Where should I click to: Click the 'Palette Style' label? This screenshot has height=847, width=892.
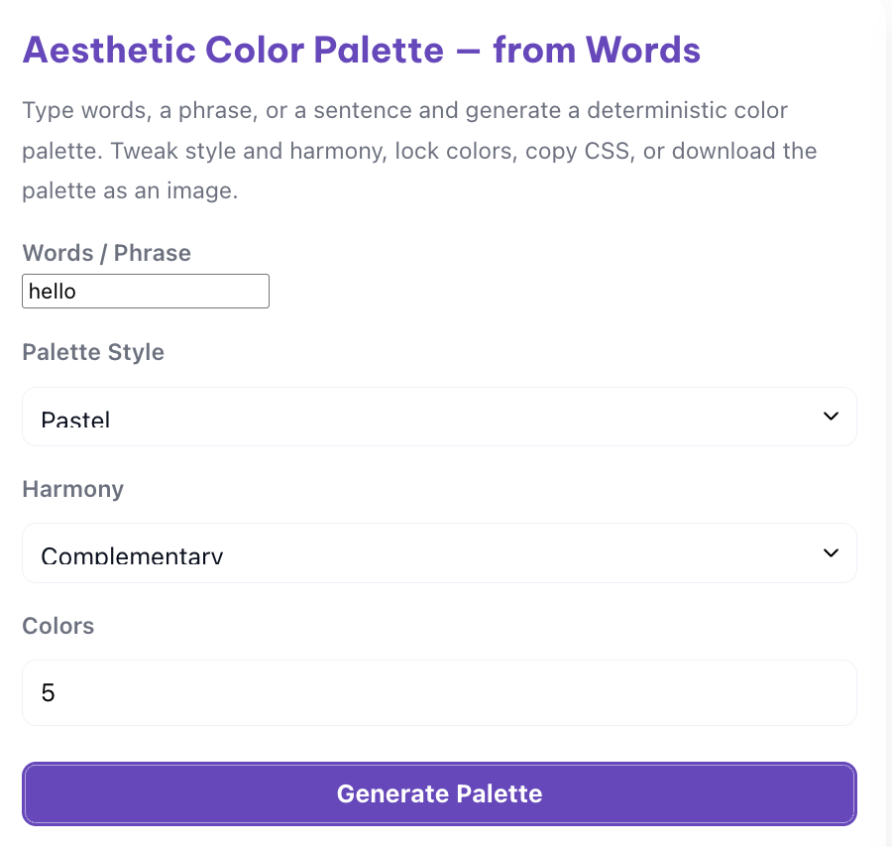(93, 352)
